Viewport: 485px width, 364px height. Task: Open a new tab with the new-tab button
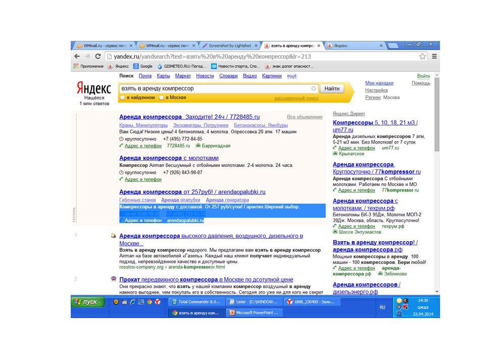393,46
